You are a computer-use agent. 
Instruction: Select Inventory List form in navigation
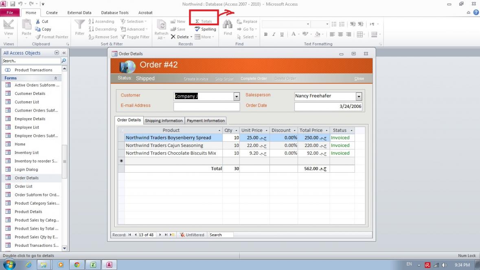(x=26, y=152)
